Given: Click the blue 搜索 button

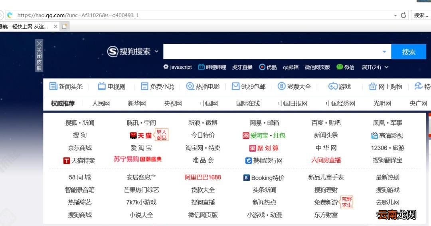Looking at the screenshot, I should click(x=409, y=51).
